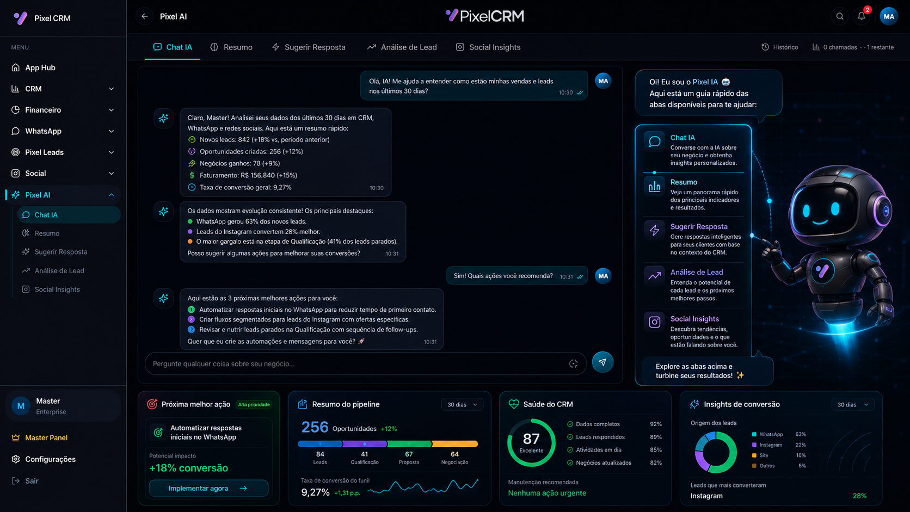910x512 pixels.
Task: Focus the Pergunte qualquer coisa input field
Action: point(366,363)
